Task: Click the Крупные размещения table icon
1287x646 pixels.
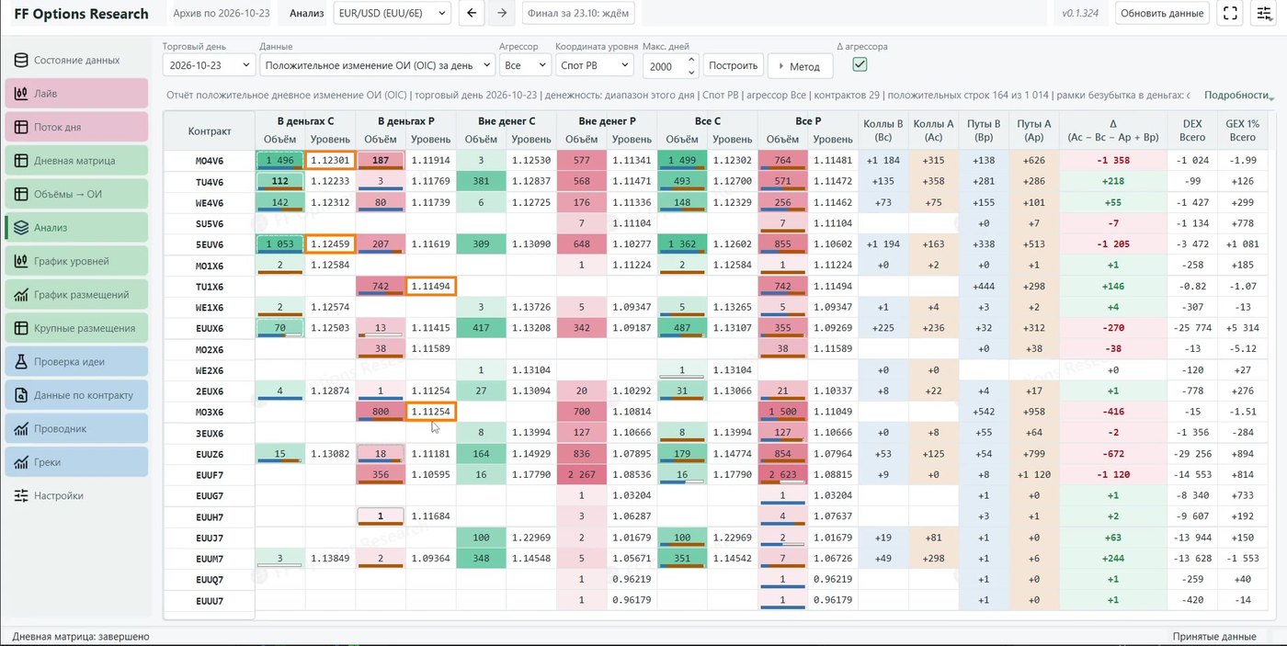Action: coord(20,328)
